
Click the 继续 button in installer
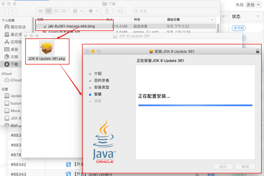pos(245,167)
